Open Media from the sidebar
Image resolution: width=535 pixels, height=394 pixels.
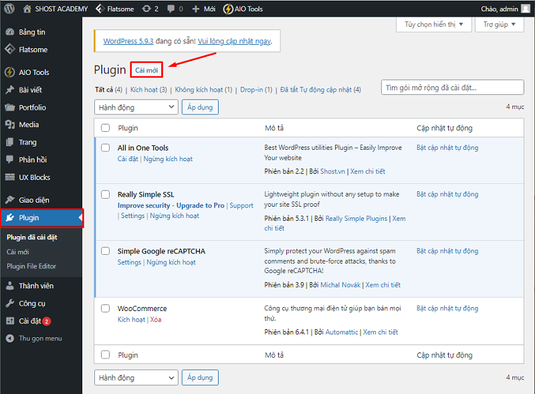[x=28, y=124]
